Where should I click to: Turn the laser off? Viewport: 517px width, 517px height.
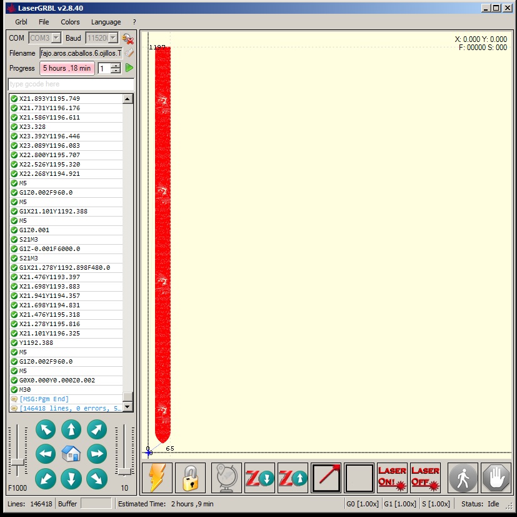point(425,478)
